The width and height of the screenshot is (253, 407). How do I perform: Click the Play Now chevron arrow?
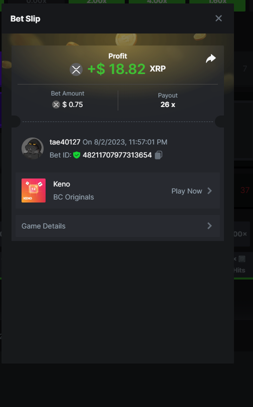click(x=209, y=191)
